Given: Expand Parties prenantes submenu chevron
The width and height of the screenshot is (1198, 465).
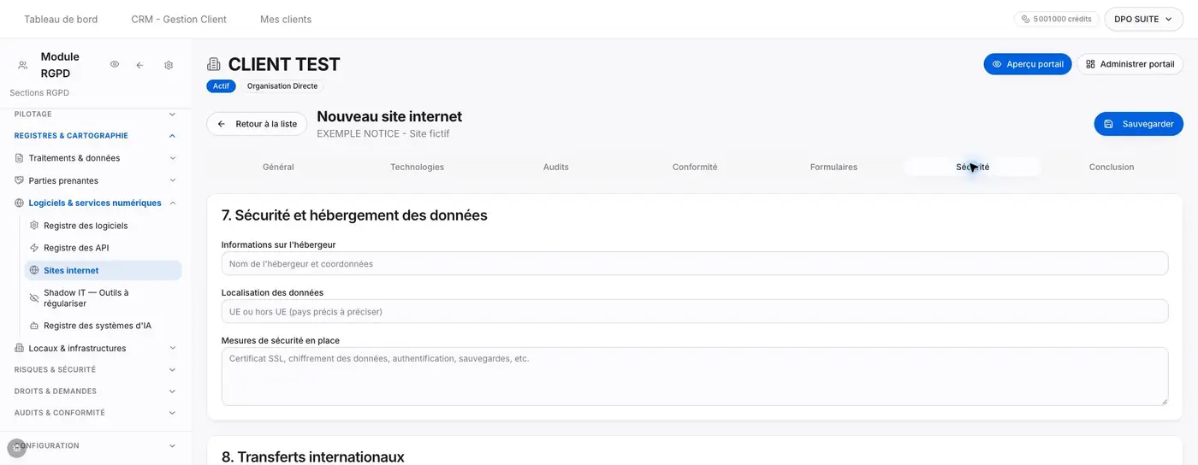Looking at the screenshot, I should point(172,180).
